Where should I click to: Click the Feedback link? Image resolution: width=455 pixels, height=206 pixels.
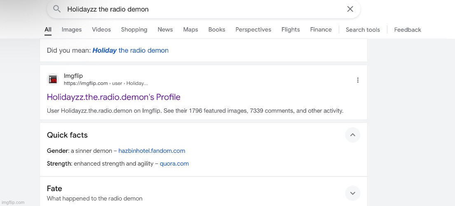(x=407, y=30)
